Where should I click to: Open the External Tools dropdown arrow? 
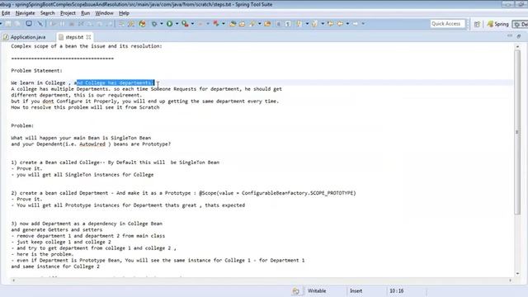192,24
